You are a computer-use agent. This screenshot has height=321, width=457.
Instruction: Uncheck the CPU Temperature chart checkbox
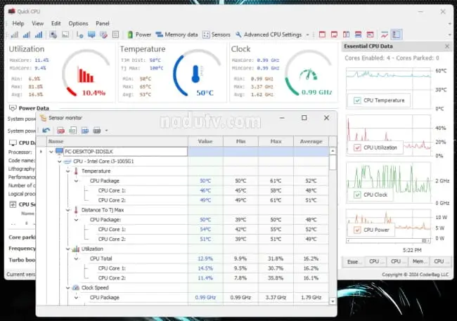pos(357,100)
